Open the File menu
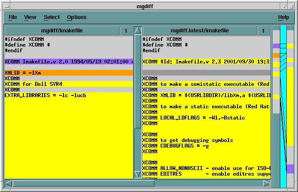298x192 pixels. [x=13, y=17]
